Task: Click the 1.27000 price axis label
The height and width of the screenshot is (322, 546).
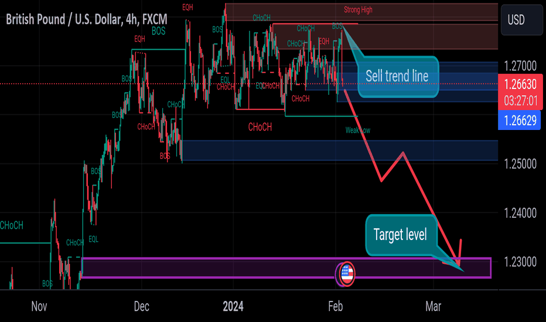Action: pyautogui.click(x=520, y=66)
